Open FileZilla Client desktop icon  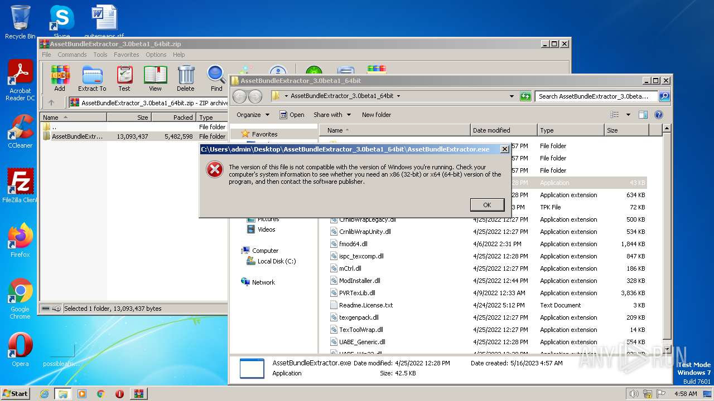coord(20,186)
